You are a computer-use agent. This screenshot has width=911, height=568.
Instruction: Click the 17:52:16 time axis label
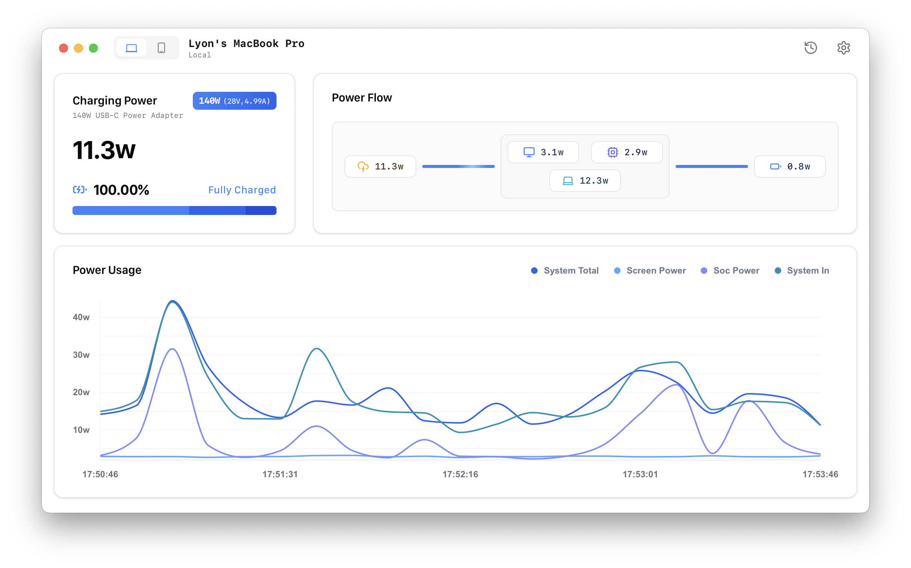coord(460,474)
